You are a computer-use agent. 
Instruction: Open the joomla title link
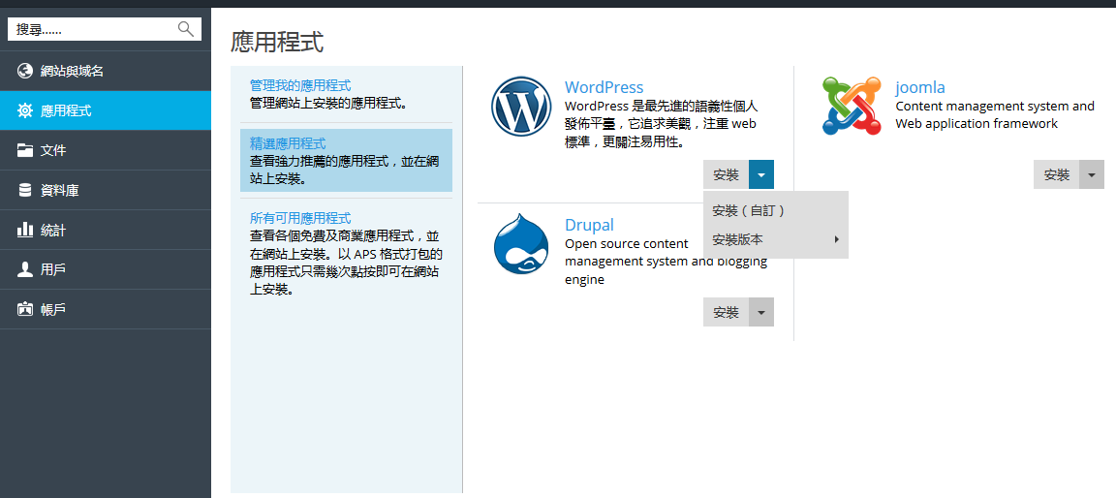(x=920, y=87)
